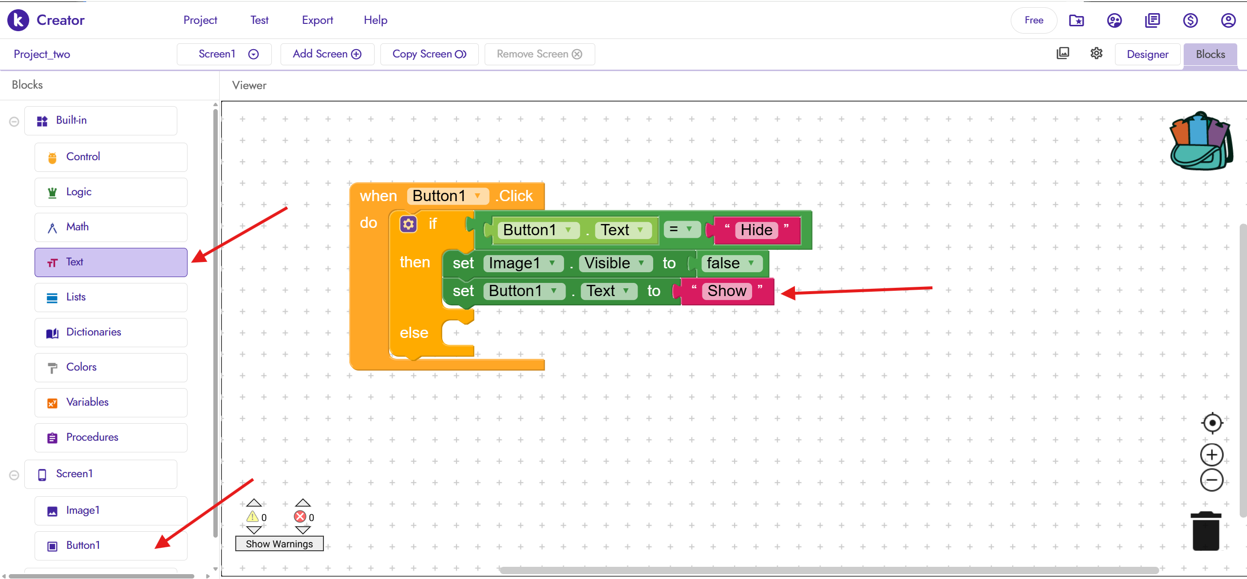Click the Show Warnings button
This screenshot has height=579, width=1247.
click(279, 544)
